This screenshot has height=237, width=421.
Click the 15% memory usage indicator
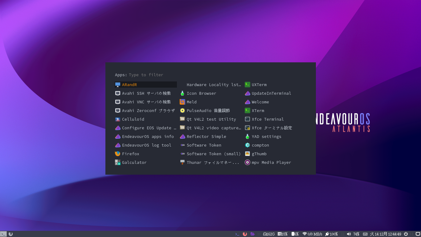(x=282, y=234)
